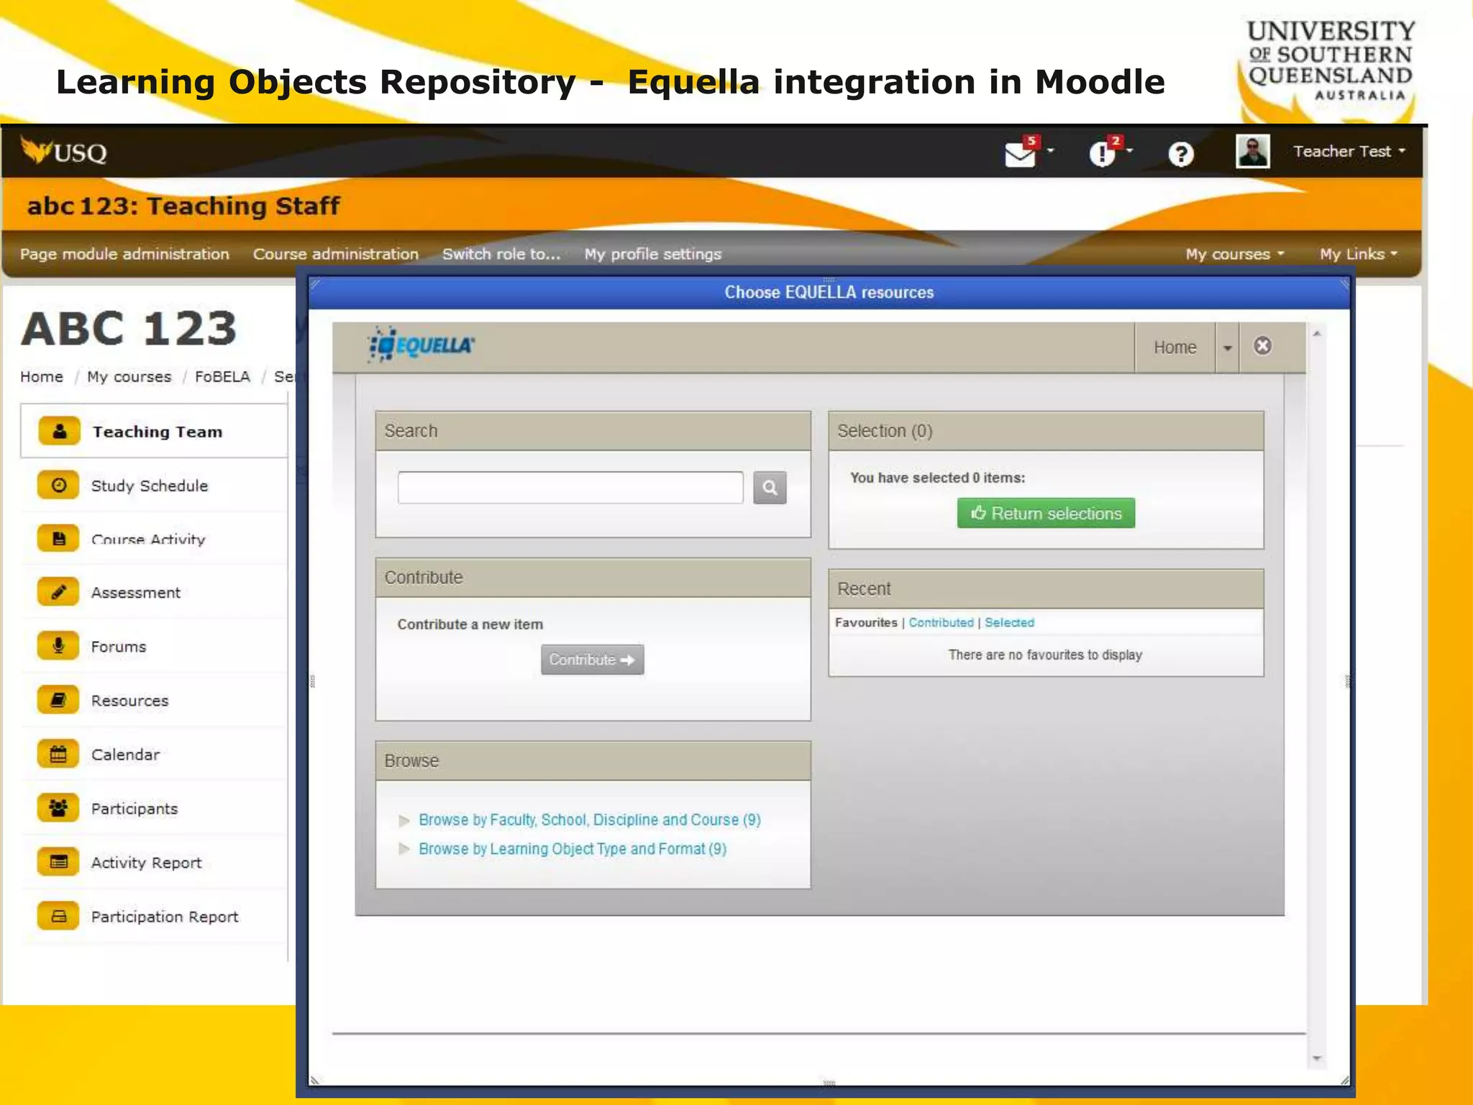Open Page module administration menu
Image resolution: width=1473 pixels, height=1105 pixels.
(124, 254)
